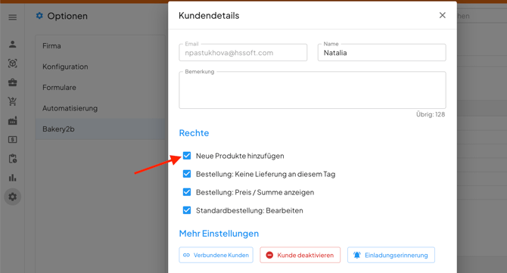The image size is (507, 273).
Task: Open the bar chart icon in sidebar
Action: point(13,178)
